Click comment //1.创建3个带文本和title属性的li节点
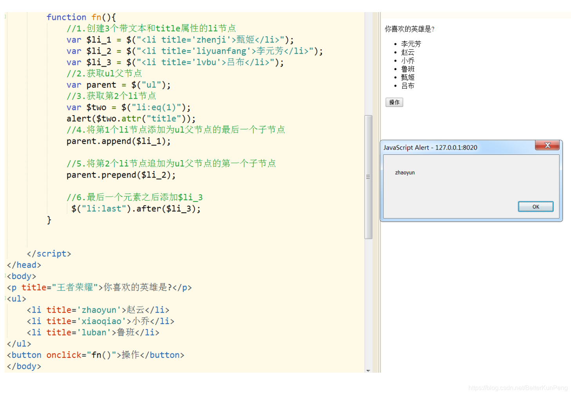 [x=151, y=28]
